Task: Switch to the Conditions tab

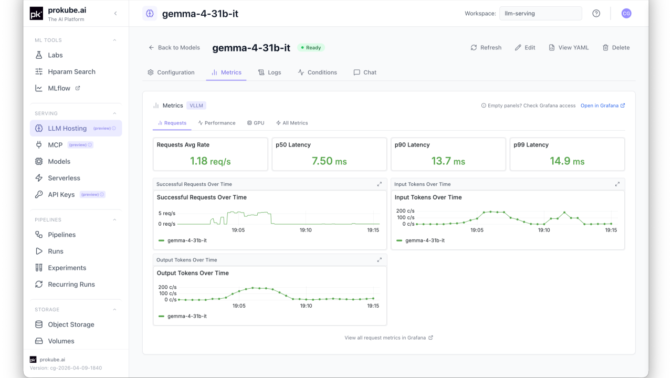Action: [317, 72]
